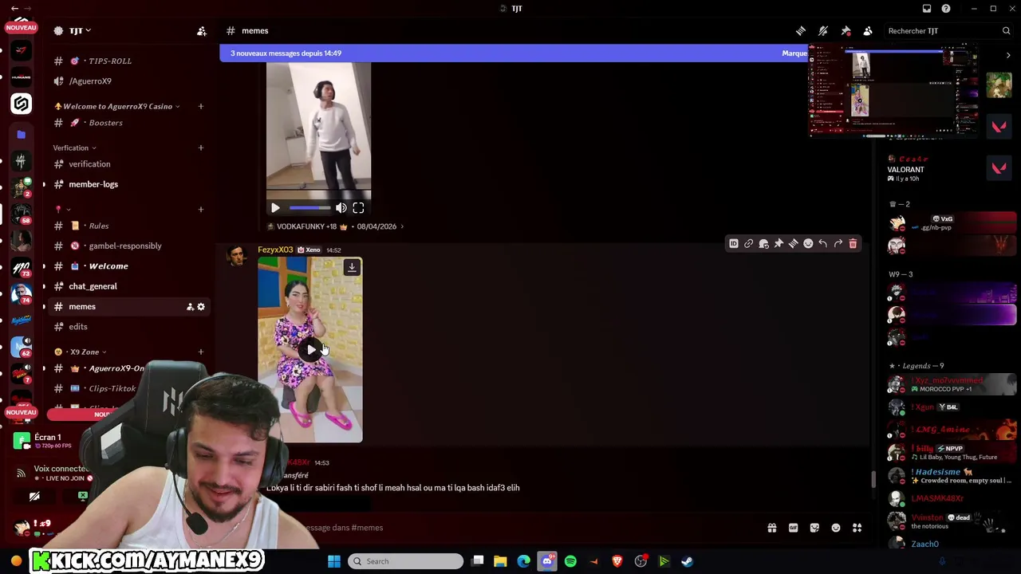Open the gift icon in message bar

(772, 528)
